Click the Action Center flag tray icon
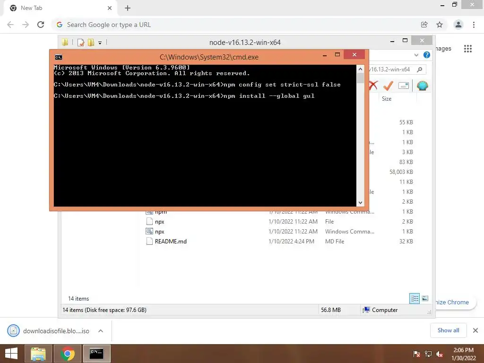Screen dimensions: 484x363 pyautogui.click(x=416, y=354)
